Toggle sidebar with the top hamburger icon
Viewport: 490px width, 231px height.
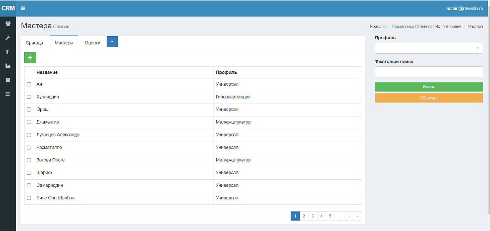23,9
